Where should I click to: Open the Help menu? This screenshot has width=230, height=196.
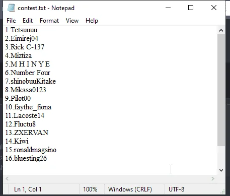[92, 21]
